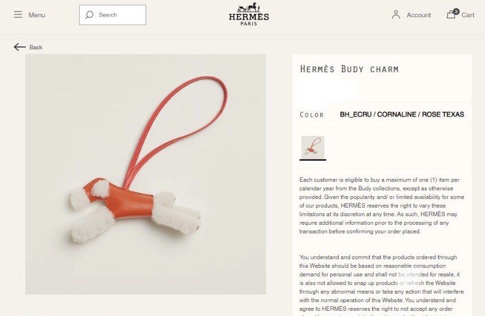Open the hamburger menu icon
Screen dimensions: 485x316
(x=18, y=14)
